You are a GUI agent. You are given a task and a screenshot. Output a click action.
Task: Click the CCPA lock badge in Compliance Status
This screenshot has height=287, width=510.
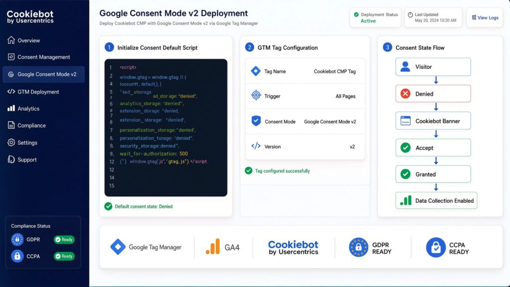pyautogui.click(x=17, y=256)
